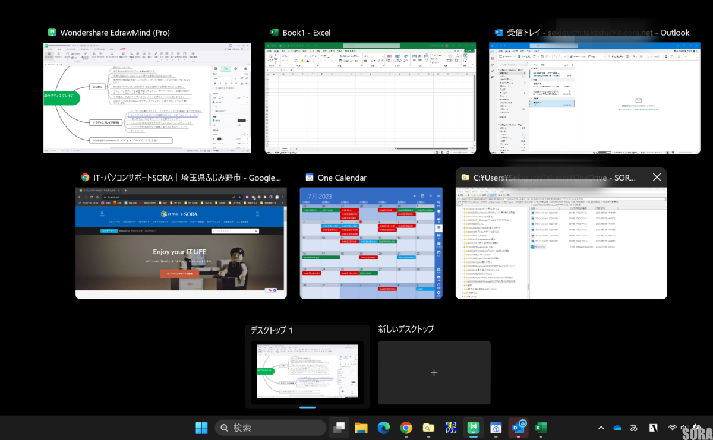Select the Book1 - Excel window thumbnail

[370, 98]
